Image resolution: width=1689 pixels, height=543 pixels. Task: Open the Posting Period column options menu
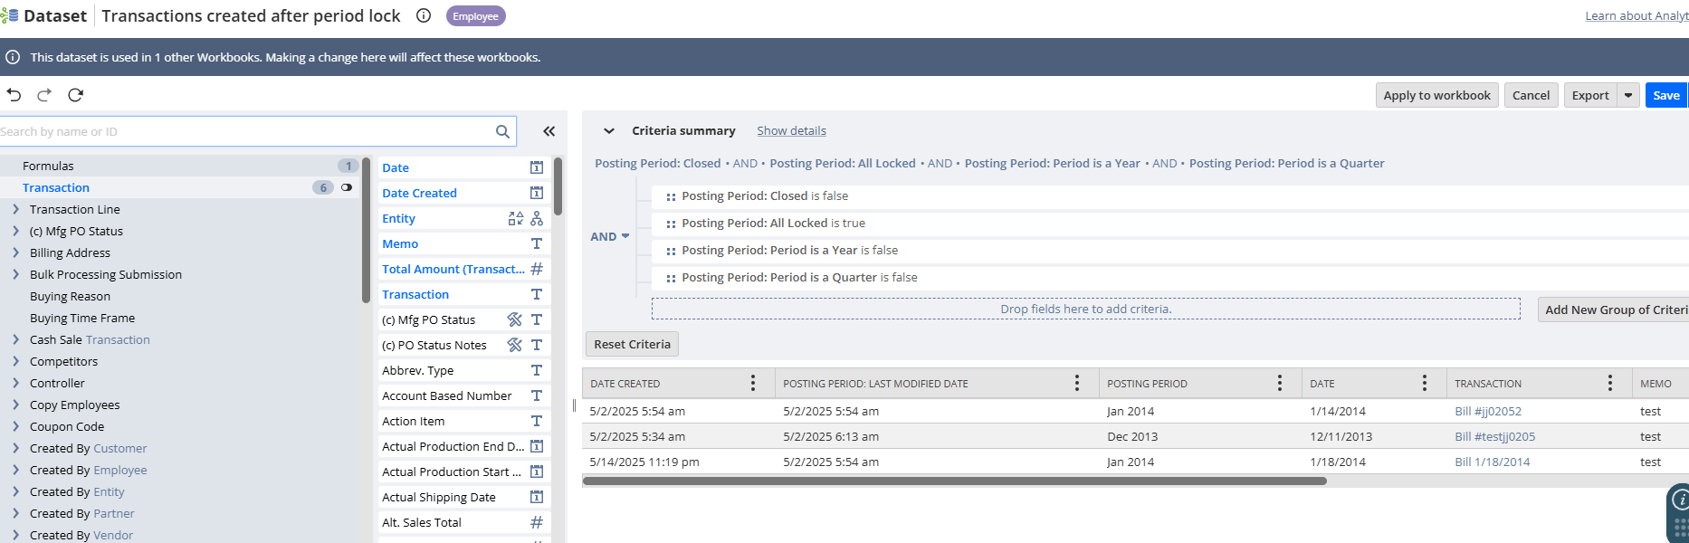pos(1279,384)
